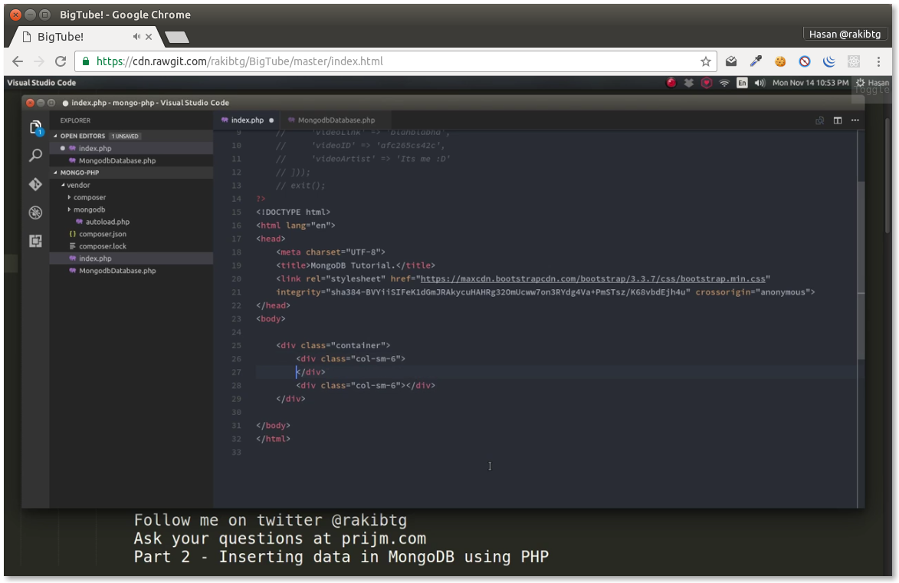
Task: Split the editor using the split icon
Action: pos(838,120)
